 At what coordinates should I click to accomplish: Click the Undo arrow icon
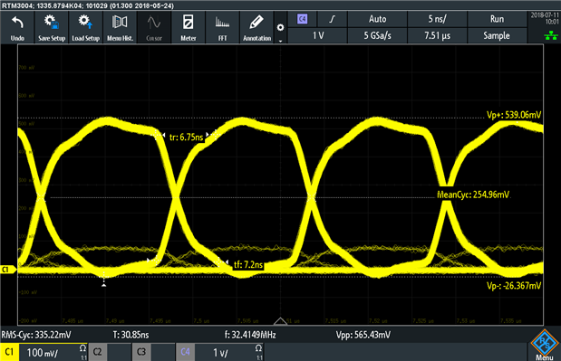(x=17, y=23)
